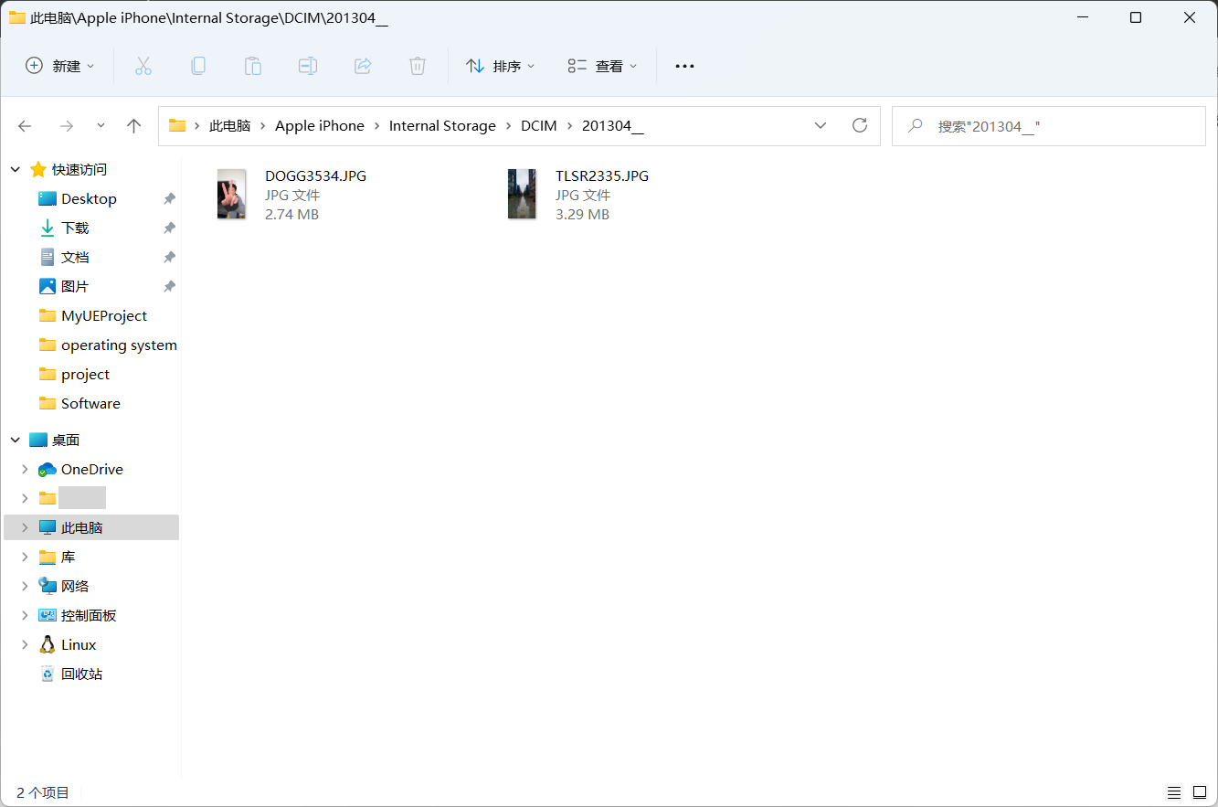Click the Refresh icon beside address bar
Image resolution: width=1218 pixels, height=807 pixels.
pyautogui.click(x=859, y=126)
